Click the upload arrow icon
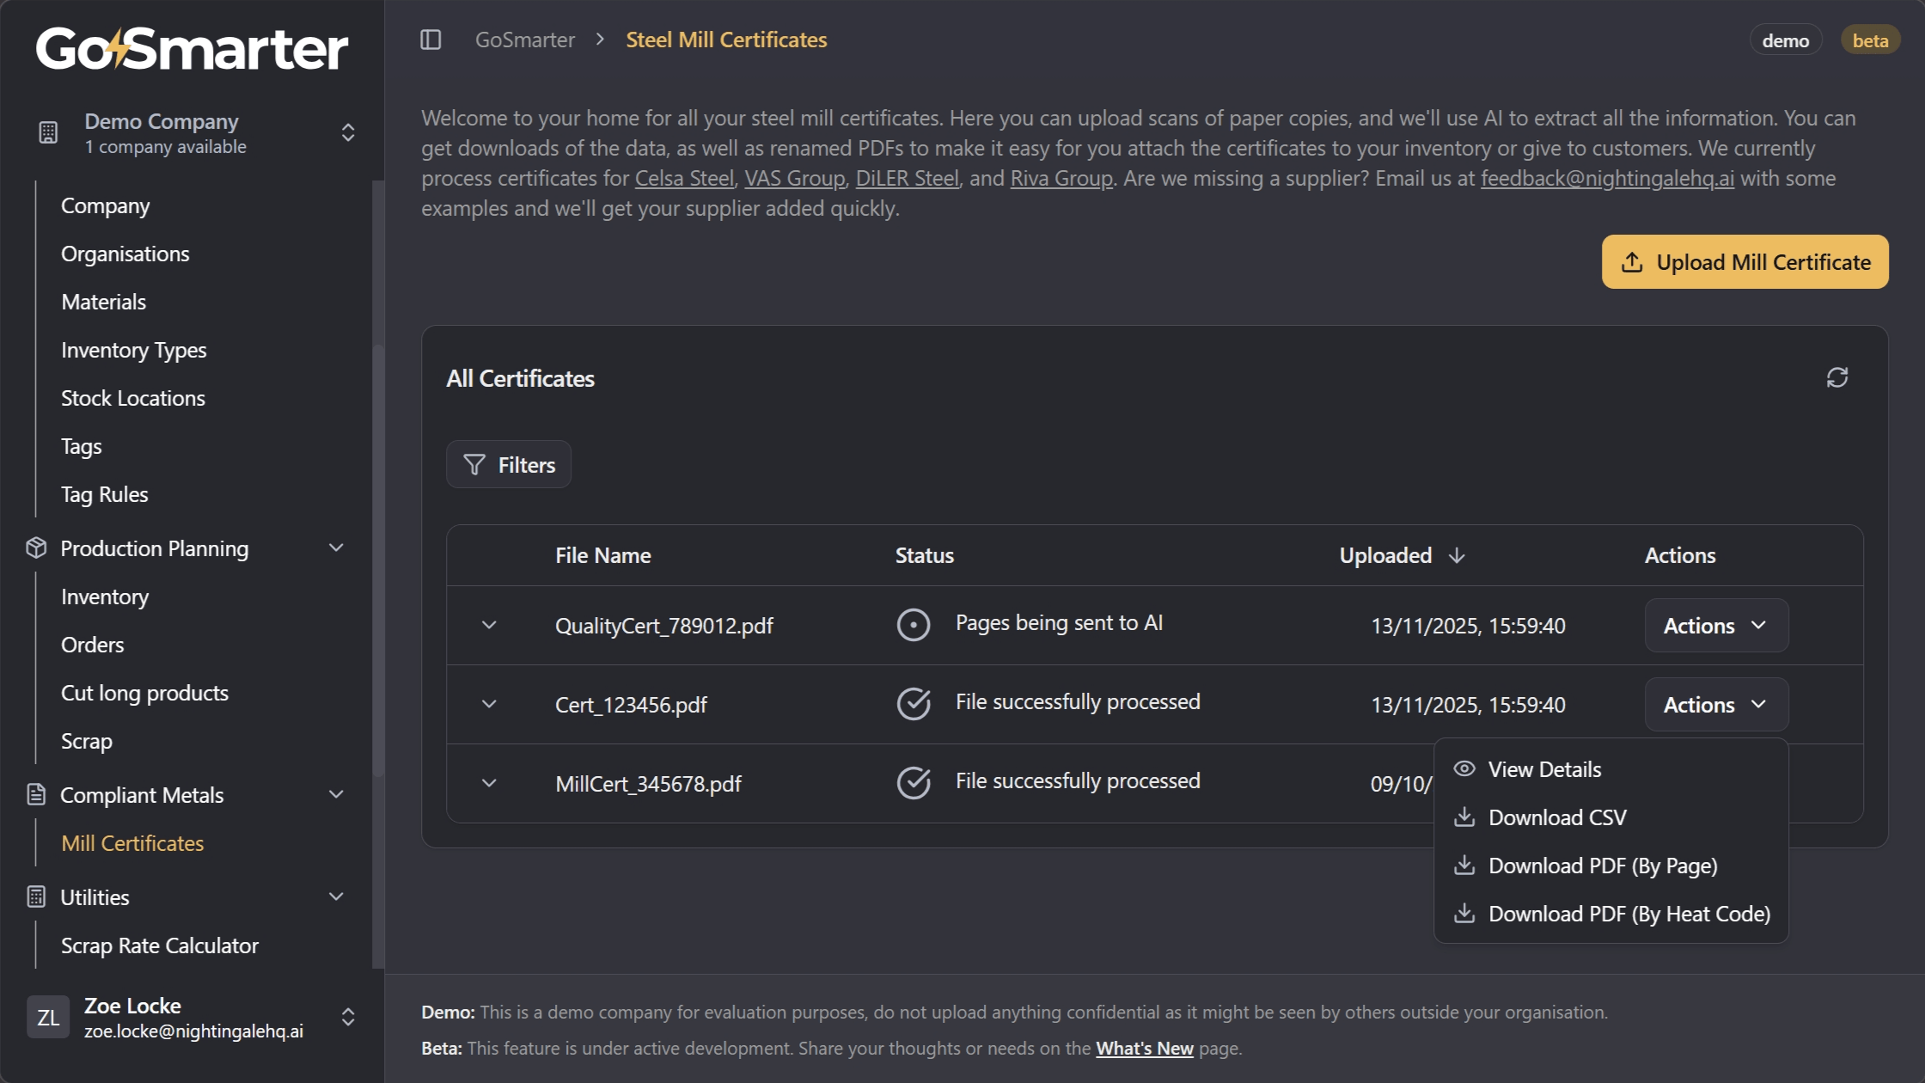 coord(1632,261)
